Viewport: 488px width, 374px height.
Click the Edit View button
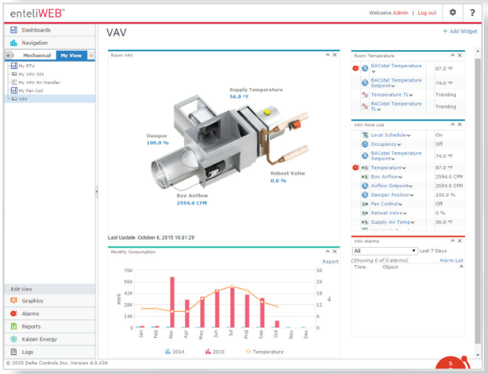point(21,289)
